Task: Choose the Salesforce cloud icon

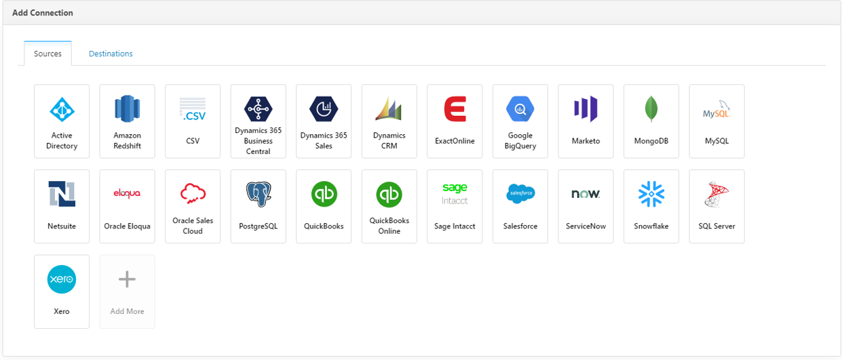Action: [520, 195]
